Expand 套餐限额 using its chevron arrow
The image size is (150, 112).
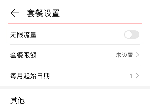(x=137, y=55)
